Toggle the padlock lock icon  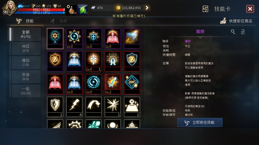(x=243, y=32)
